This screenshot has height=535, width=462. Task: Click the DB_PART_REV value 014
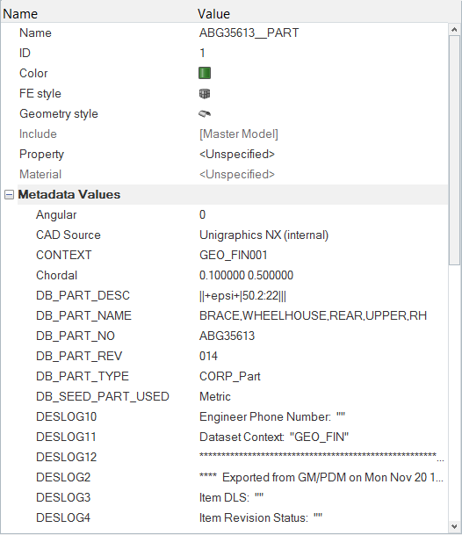click(208, 356)
